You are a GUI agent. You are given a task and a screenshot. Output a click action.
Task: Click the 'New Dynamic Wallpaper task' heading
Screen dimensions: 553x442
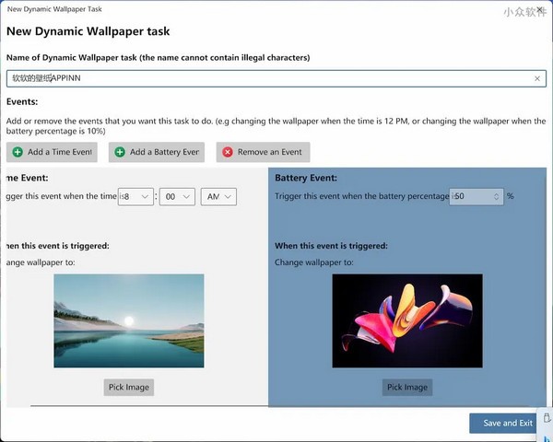[88, 31]
